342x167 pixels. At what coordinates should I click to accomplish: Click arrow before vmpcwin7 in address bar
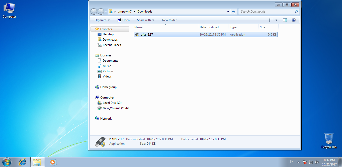click(115, 12)
